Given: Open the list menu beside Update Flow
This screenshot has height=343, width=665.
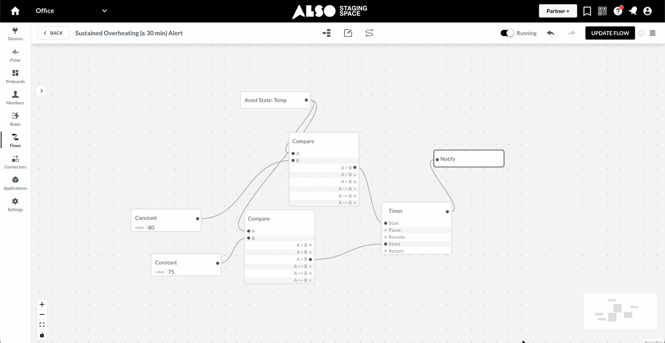Looking at the screenshot, I should coord(653,33).
